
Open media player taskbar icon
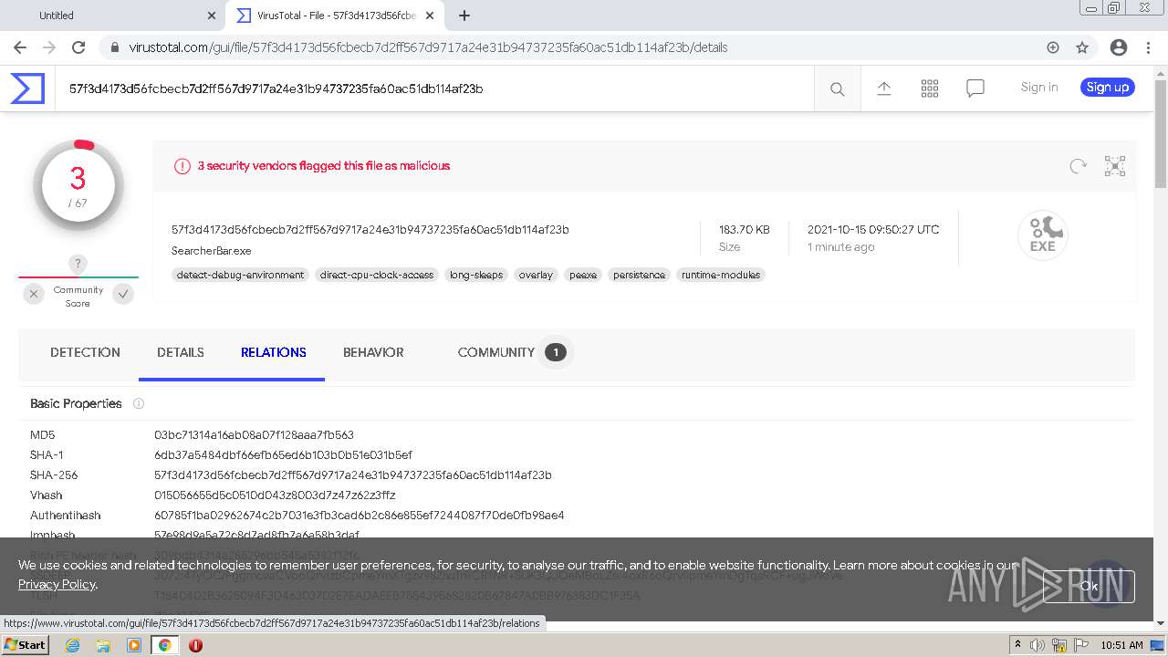134,645
